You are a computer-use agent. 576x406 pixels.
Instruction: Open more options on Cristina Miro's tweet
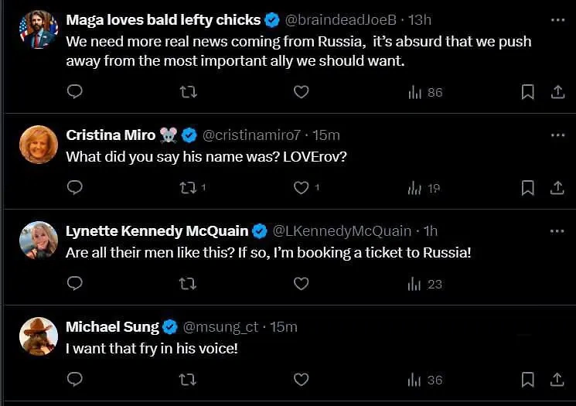(557, 135)
